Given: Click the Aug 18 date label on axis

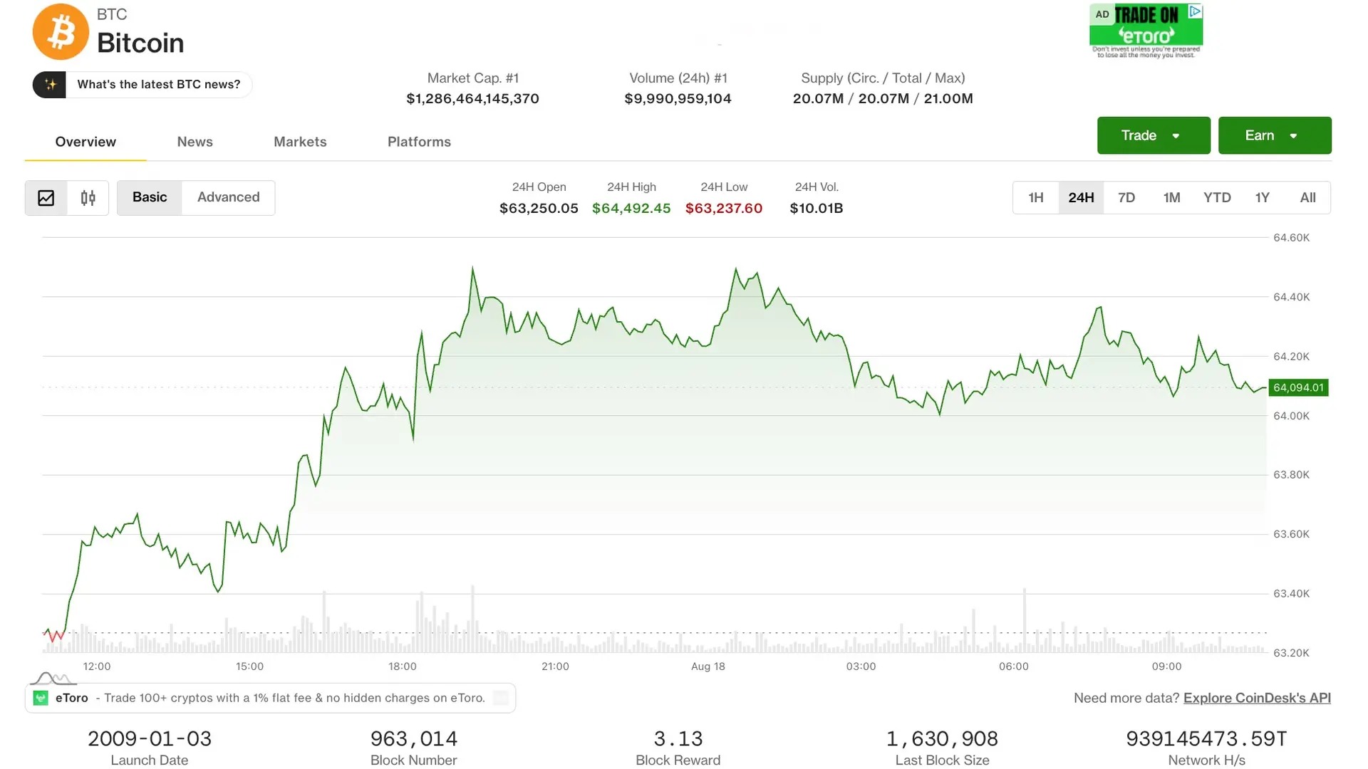Looking at the screenshot, I should click(x=708, y=666).
